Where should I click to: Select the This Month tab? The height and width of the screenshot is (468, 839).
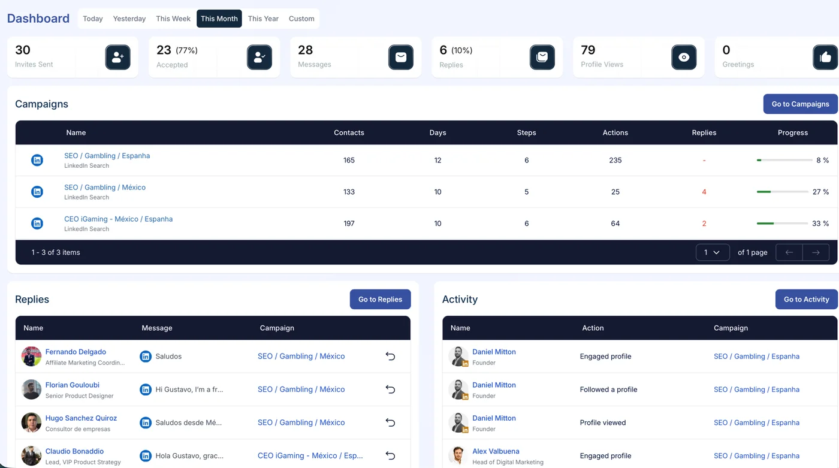(x=219, y=19)
